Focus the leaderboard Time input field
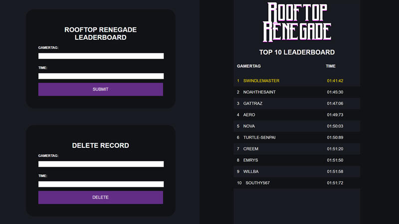Image resolution: width=399 pixels, height=224 pixels. point(101,76)
